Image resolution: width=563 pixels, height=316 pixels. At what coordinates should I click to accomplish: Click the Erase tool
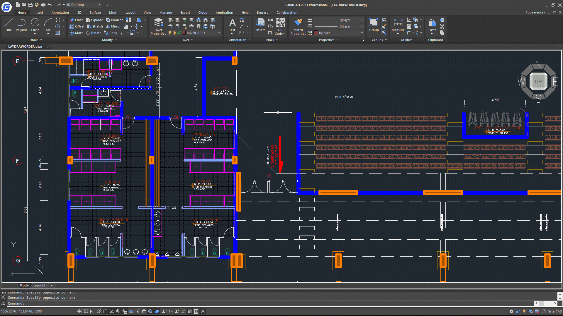click(x=76, y=20)
